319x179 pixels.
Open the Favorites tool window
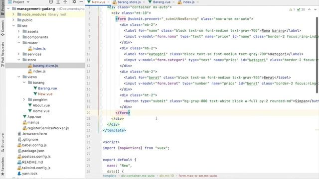tap(2, 167)
